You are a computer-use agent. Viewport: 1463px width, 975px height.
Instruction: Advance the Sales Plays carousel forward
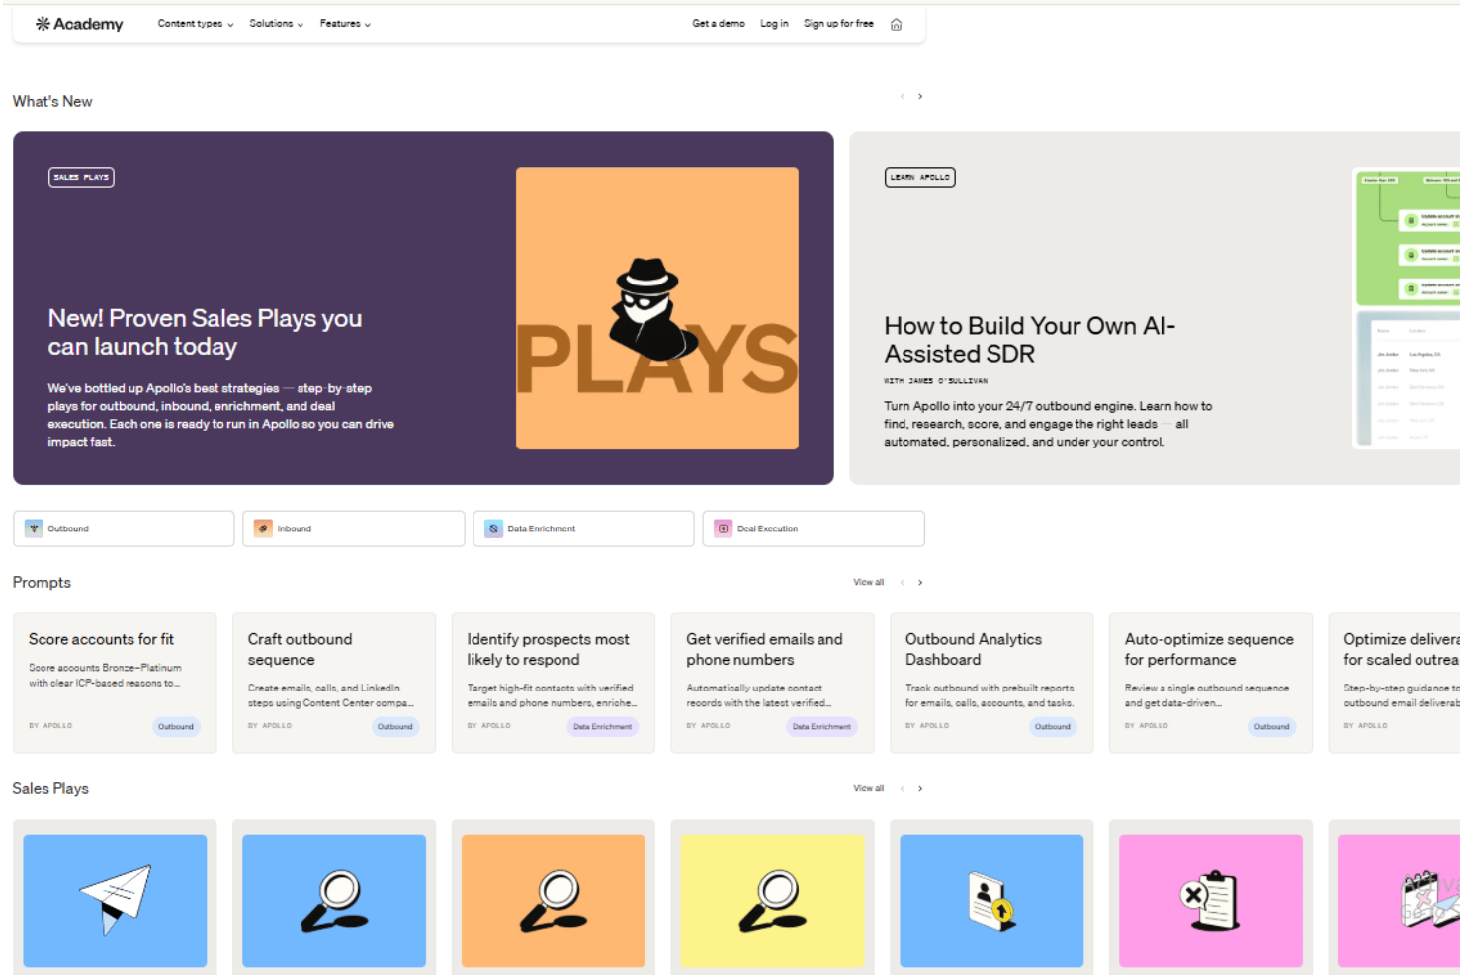(920, 788)
